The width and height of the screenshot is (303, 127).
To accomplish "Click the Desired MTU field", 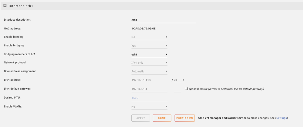I will tap(149, 98).
